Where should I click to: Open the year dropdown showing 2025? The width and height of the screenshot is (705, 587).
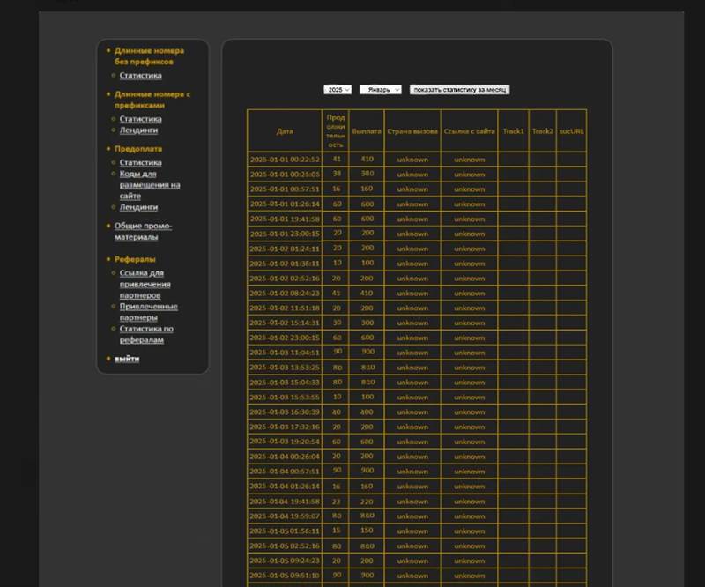tap(338, 90)
